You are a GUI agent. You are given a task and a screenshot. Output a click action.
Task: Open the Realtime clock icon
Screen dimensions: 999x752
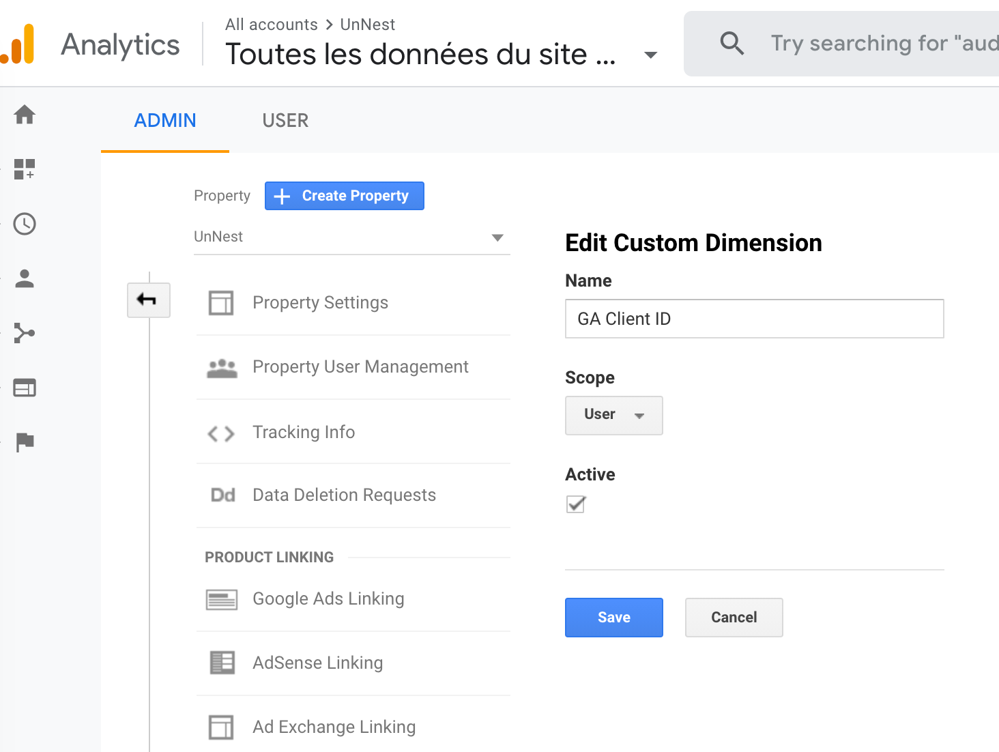pyautogui.click(x=25, y=224)
